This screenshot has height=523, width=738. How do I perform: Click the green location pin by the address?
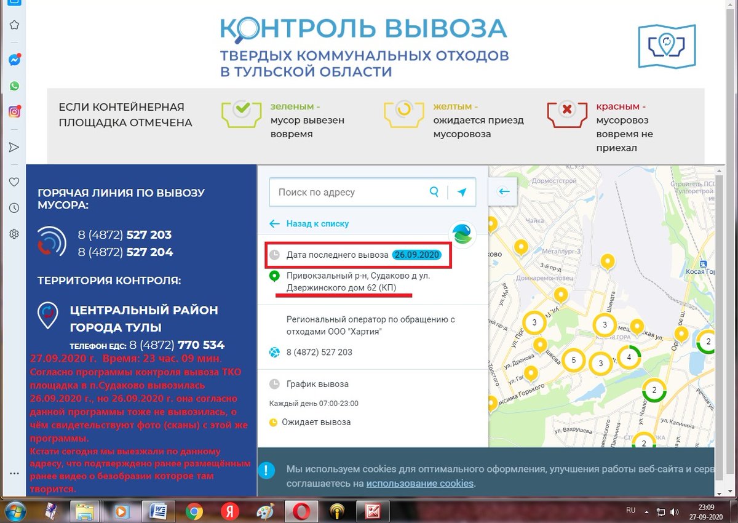[274, 276]
